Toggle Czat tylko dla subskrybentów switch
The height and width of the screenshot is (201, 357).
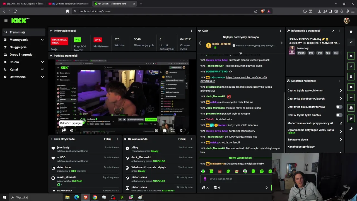tap(339, 107)
